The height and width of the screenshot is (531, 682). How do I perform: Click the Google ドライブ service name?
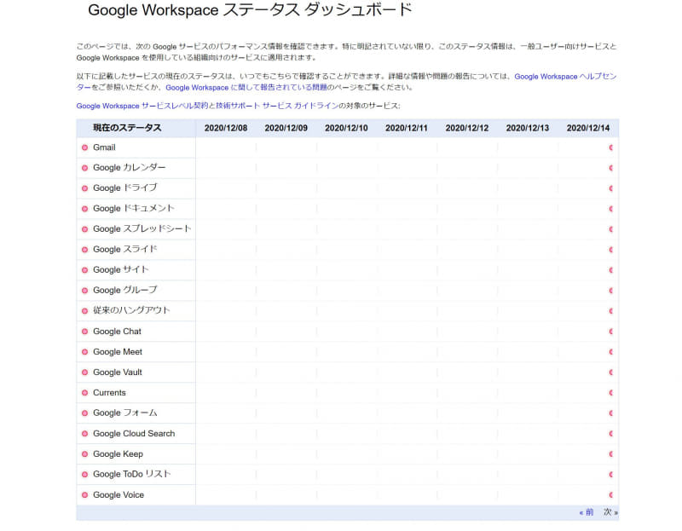[125, 188]
